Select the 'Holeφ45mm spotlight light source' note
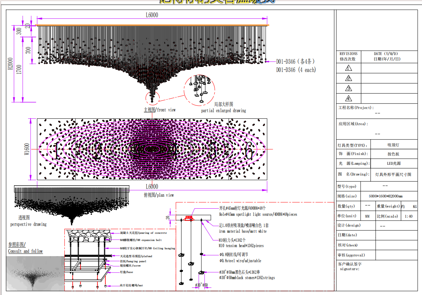 (x=258, y=214)
